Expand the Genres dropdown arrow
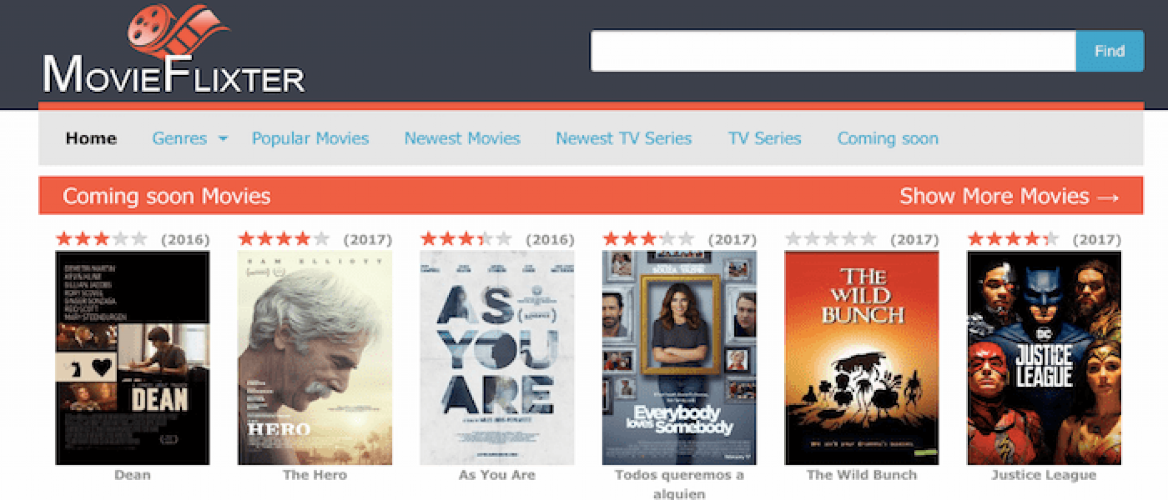 click(223, 138)
